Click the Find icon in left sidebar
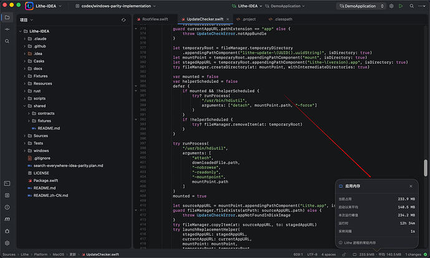This screenshot has height=258, width=430. 7,41
